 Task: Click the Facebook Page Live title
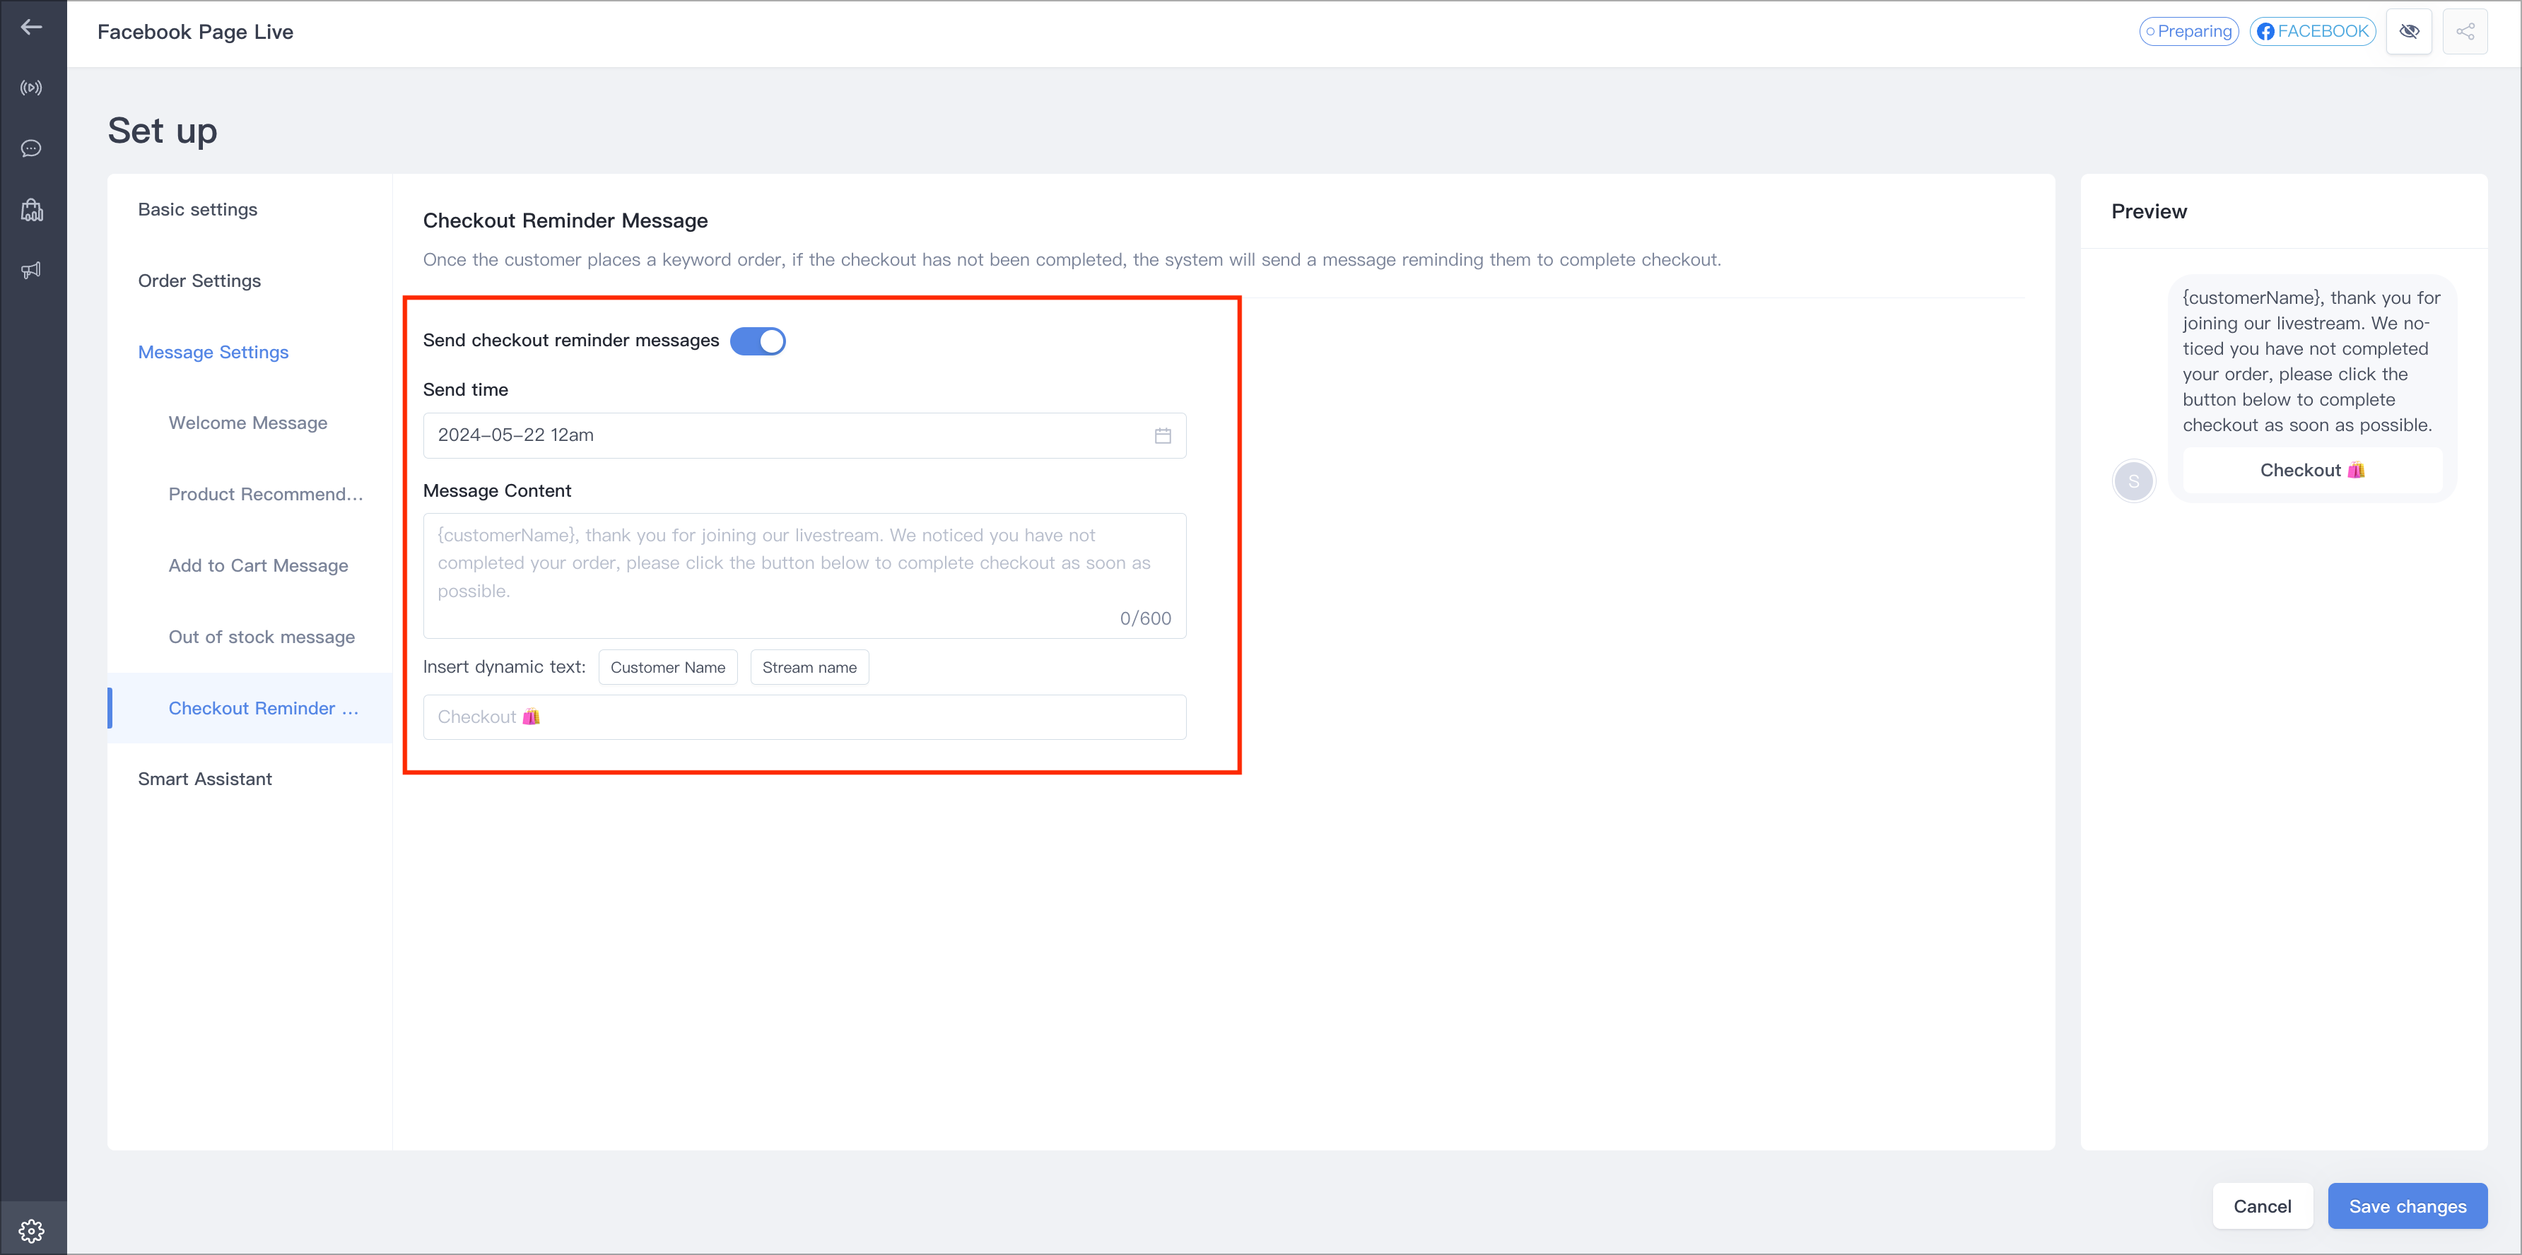(x=196, y=33)
